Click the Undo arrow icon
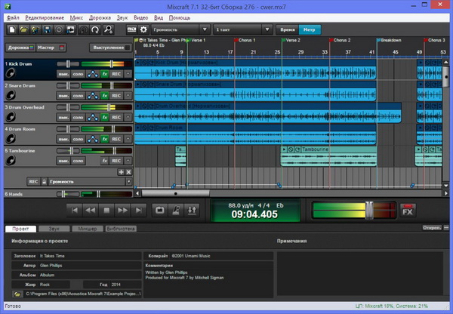Viewport: 453px width, 314px height. tap(83, 29)
